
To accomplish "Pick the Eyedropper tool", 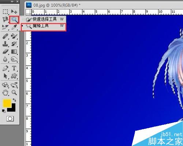I will tap(14, 27).
